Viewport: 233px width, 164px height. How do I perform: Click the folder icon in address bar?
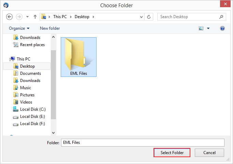coord(44,16)
